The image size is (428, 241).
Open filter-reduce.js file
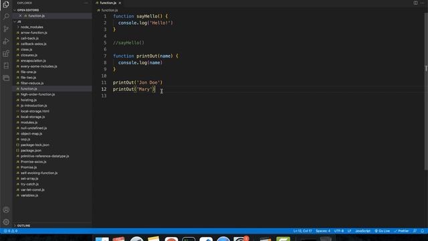point(32,83)
